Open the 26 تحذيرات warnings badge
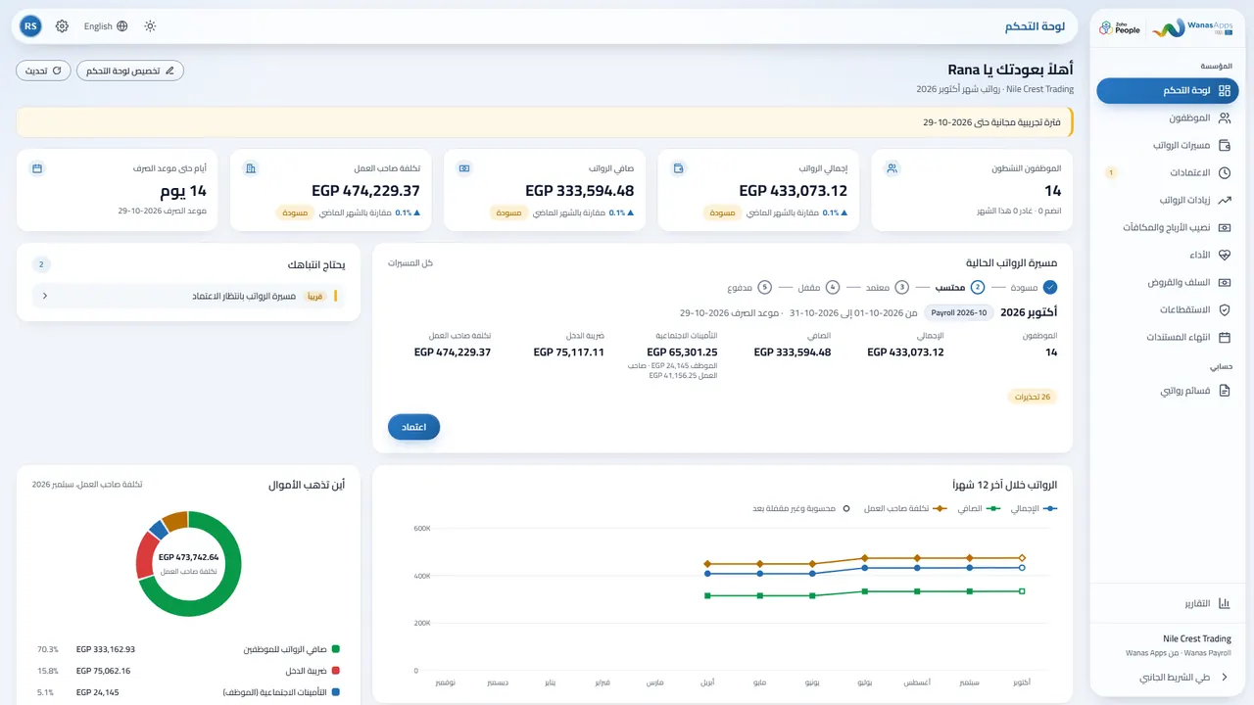This screenshot has height=705, width=1254. point(1033,397)
